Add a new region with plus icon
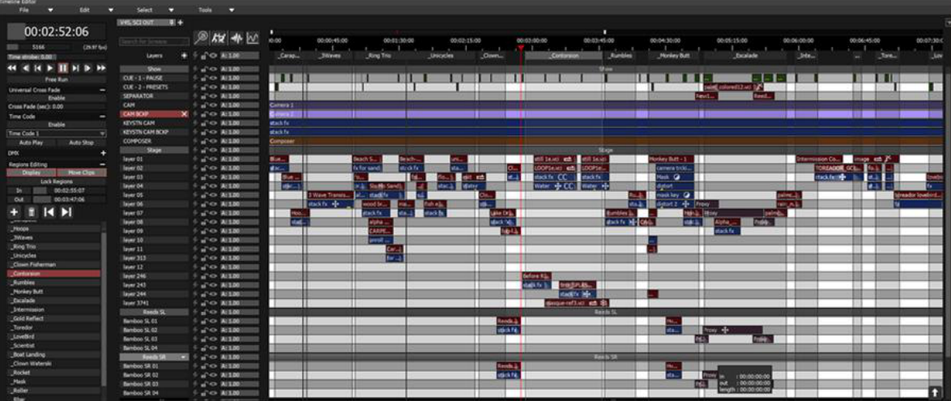Image resolution: width=951 pixels, height=401 pixels. [x=14, y=211]
